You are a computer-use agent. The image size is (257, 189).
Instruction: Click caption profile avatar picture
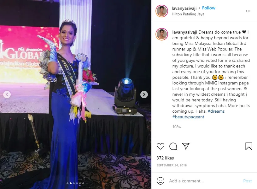click(162, 34)
